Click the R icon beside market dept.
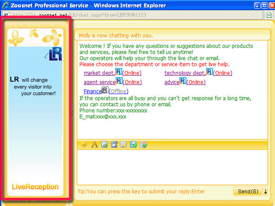275x206 pixels. click(x=119, y=71)
